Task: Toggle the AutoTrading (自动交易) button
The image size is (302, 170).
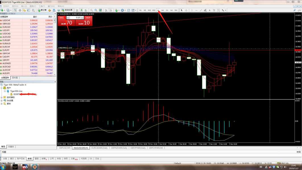Action: click(67, 10)
